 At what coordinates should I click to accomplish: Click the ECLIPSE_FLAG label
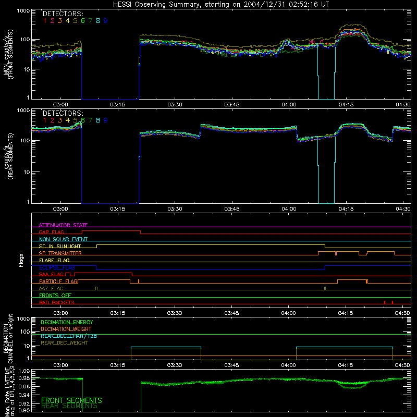pos(57,267)
